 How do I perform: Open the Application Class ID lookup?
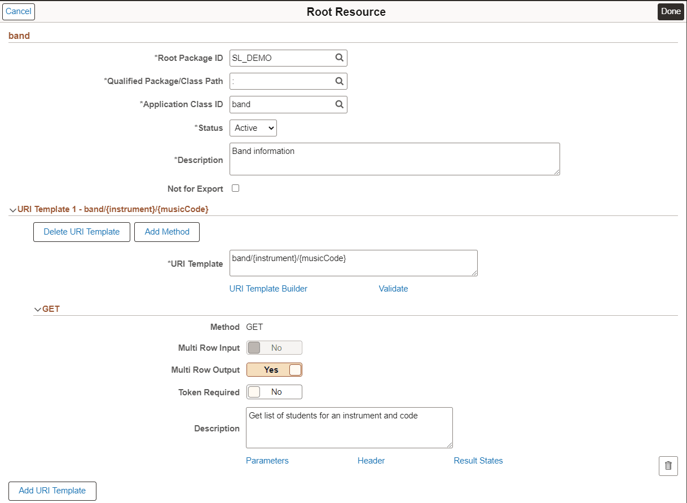(x=338, y=104)
